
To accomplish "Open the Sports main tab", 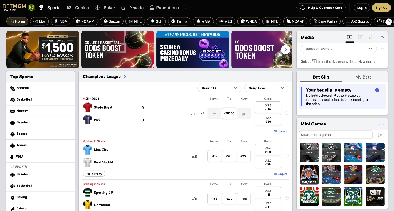I will [x=50, y=8].
